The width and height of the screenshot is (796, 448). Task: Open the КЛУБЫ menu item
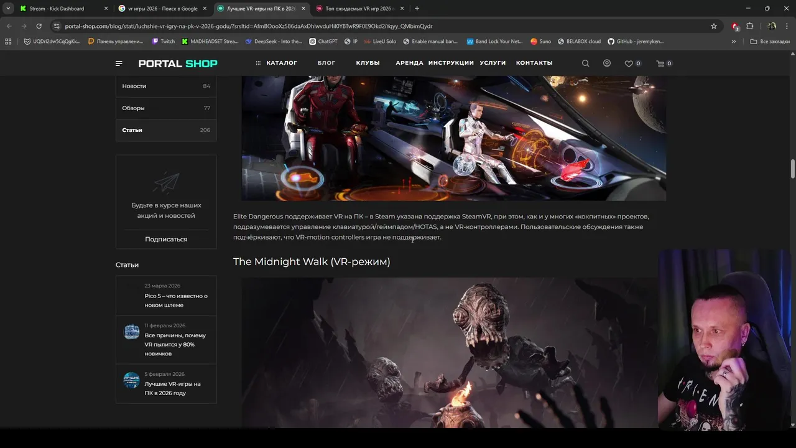click(368, 63)
